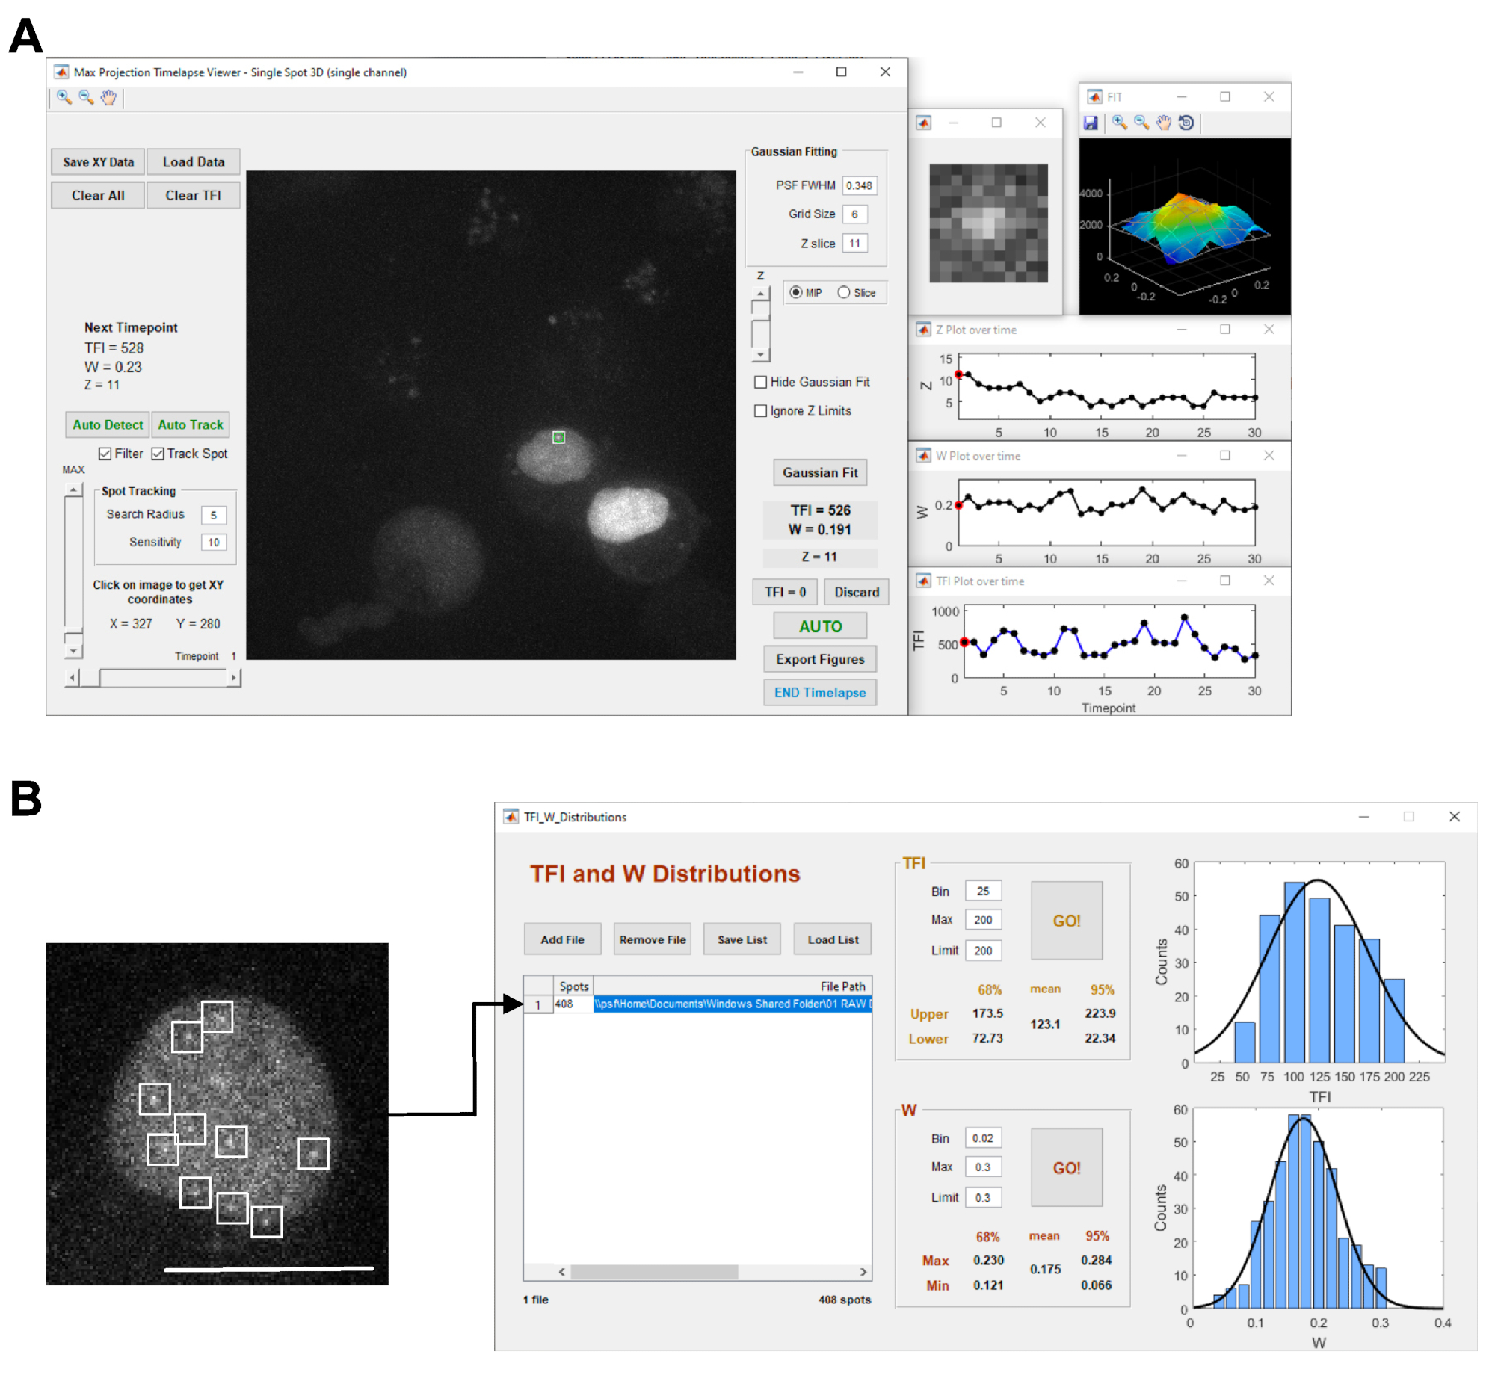The height and width of the screenshot is (1393, 1495).
Task: Click zoom in icon in FIT window toolbar
Action: (x=1119, y=123)
